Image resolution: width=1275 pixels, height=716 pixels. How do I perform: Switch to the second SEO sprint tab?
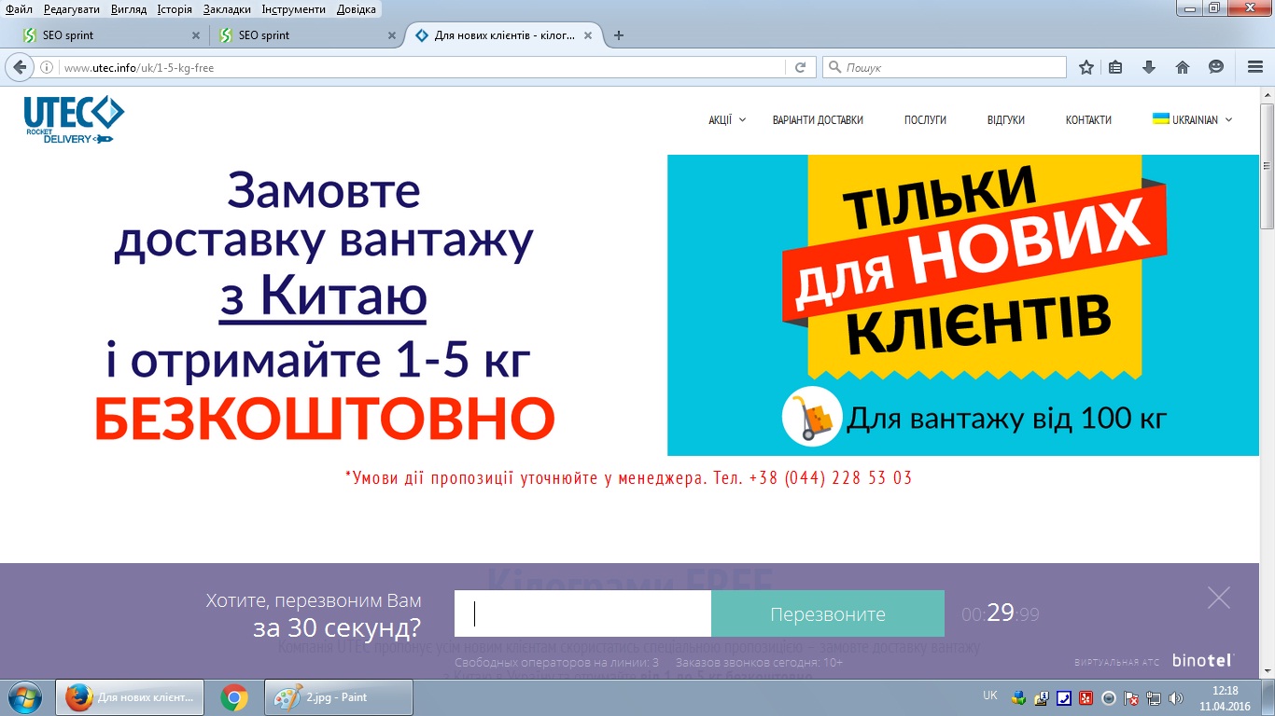tap(306, 35)
